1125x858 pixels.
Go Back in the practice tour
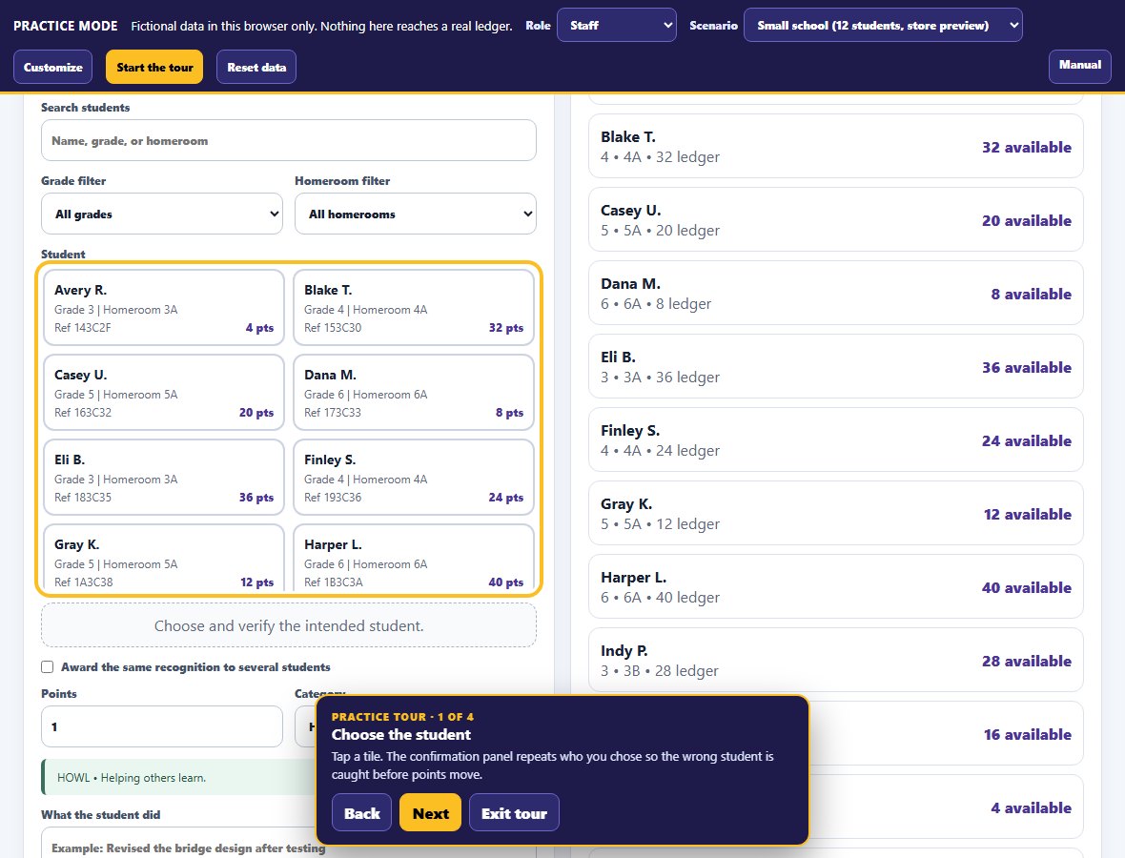(x=361, y=813)
